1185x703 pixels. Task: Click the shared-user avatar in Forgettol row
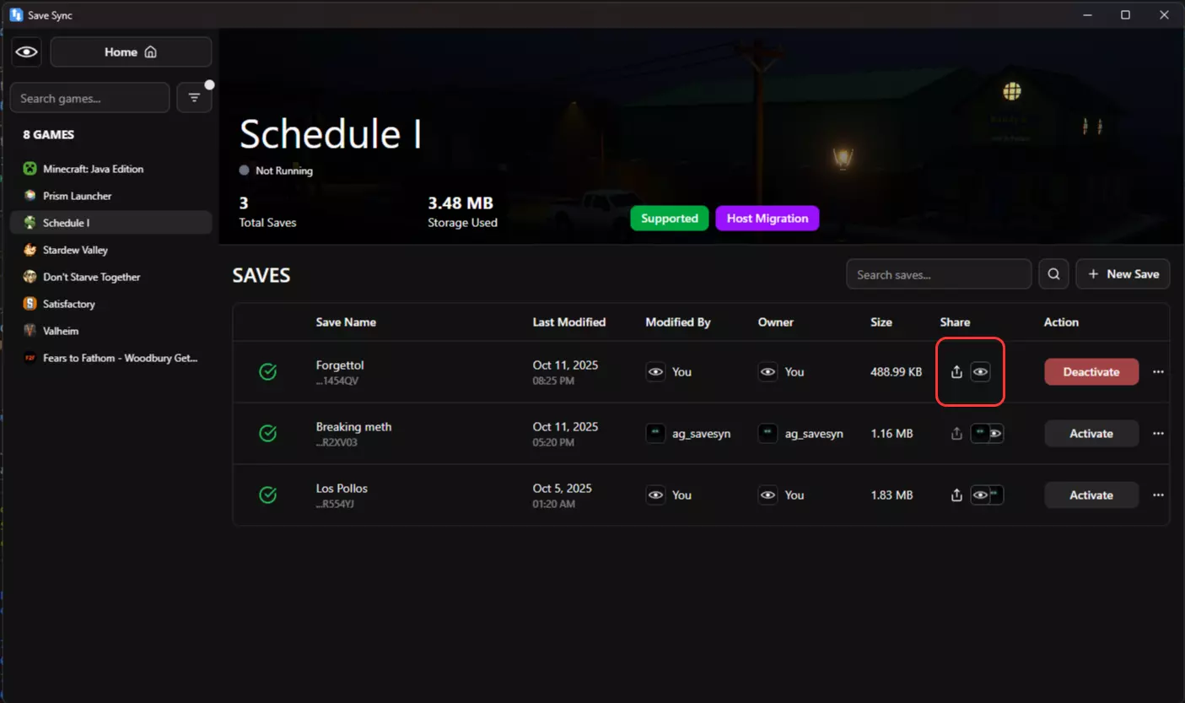tap(980, 372)
